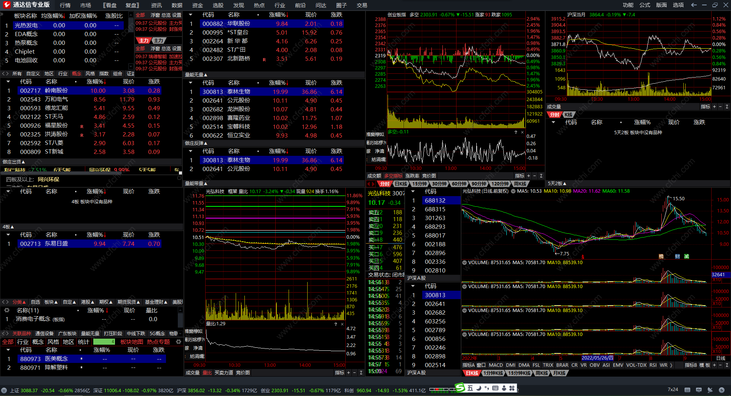Click the arrow after WR to show more indicators

tap(671, 365)
